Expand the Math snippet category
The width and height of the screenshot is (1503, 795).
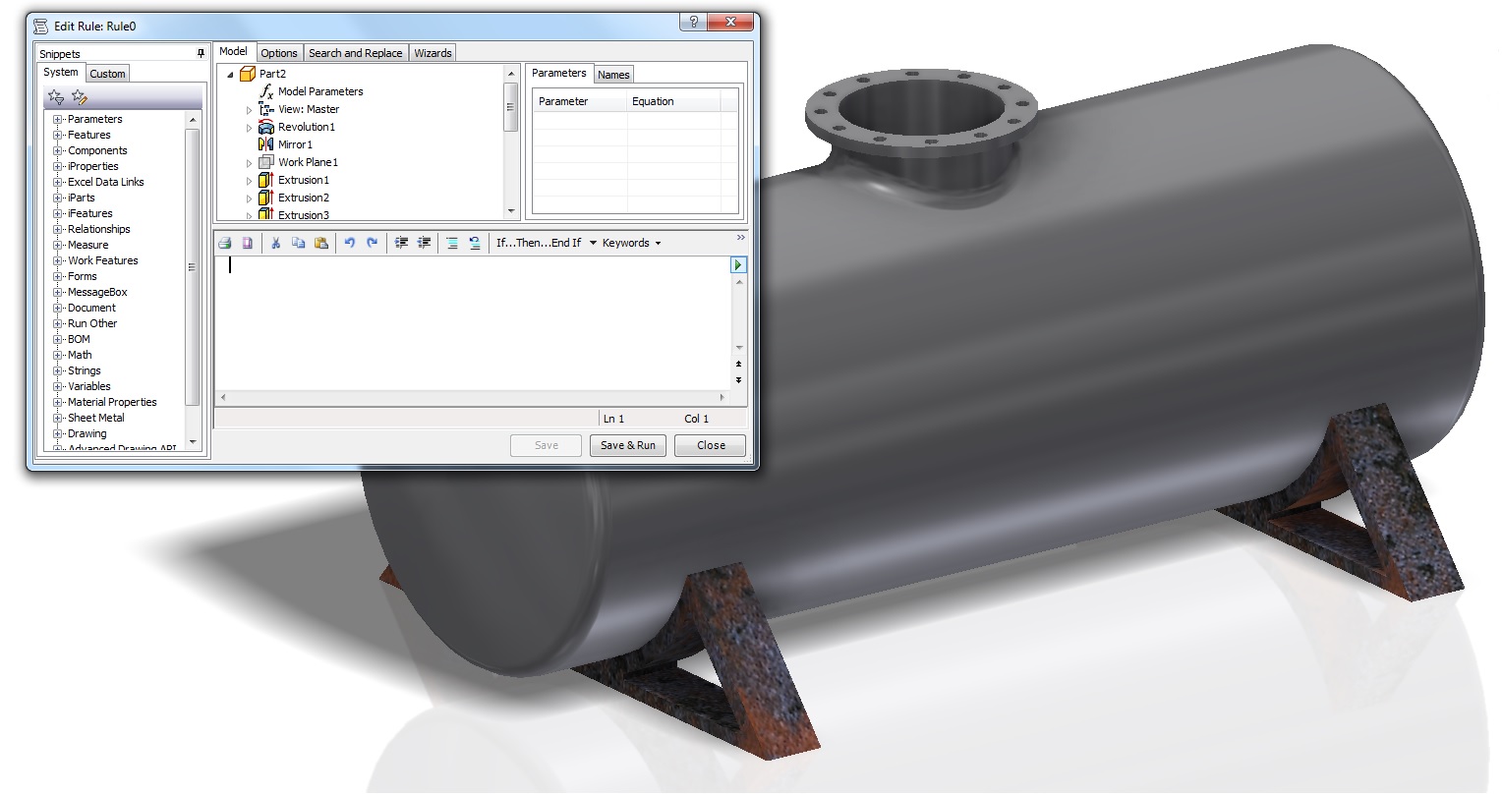click(58, 355)
